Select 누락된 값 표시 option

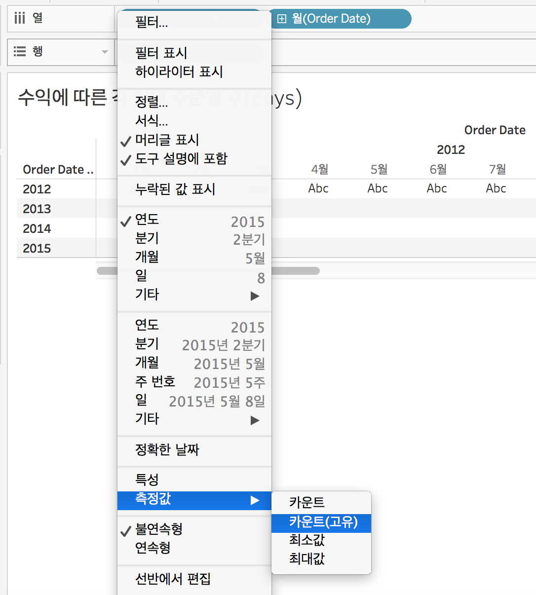click(194, 189)
